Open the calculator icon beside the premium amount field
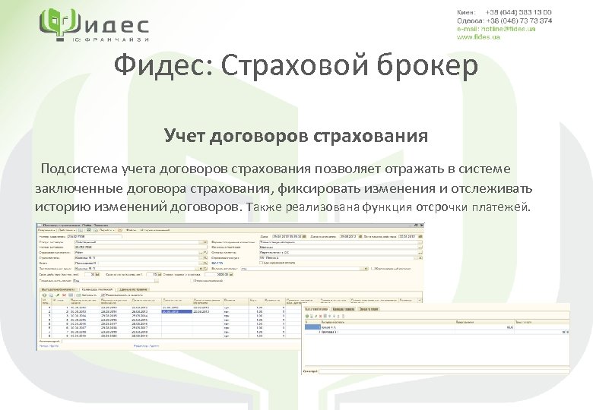 (231, 274)
